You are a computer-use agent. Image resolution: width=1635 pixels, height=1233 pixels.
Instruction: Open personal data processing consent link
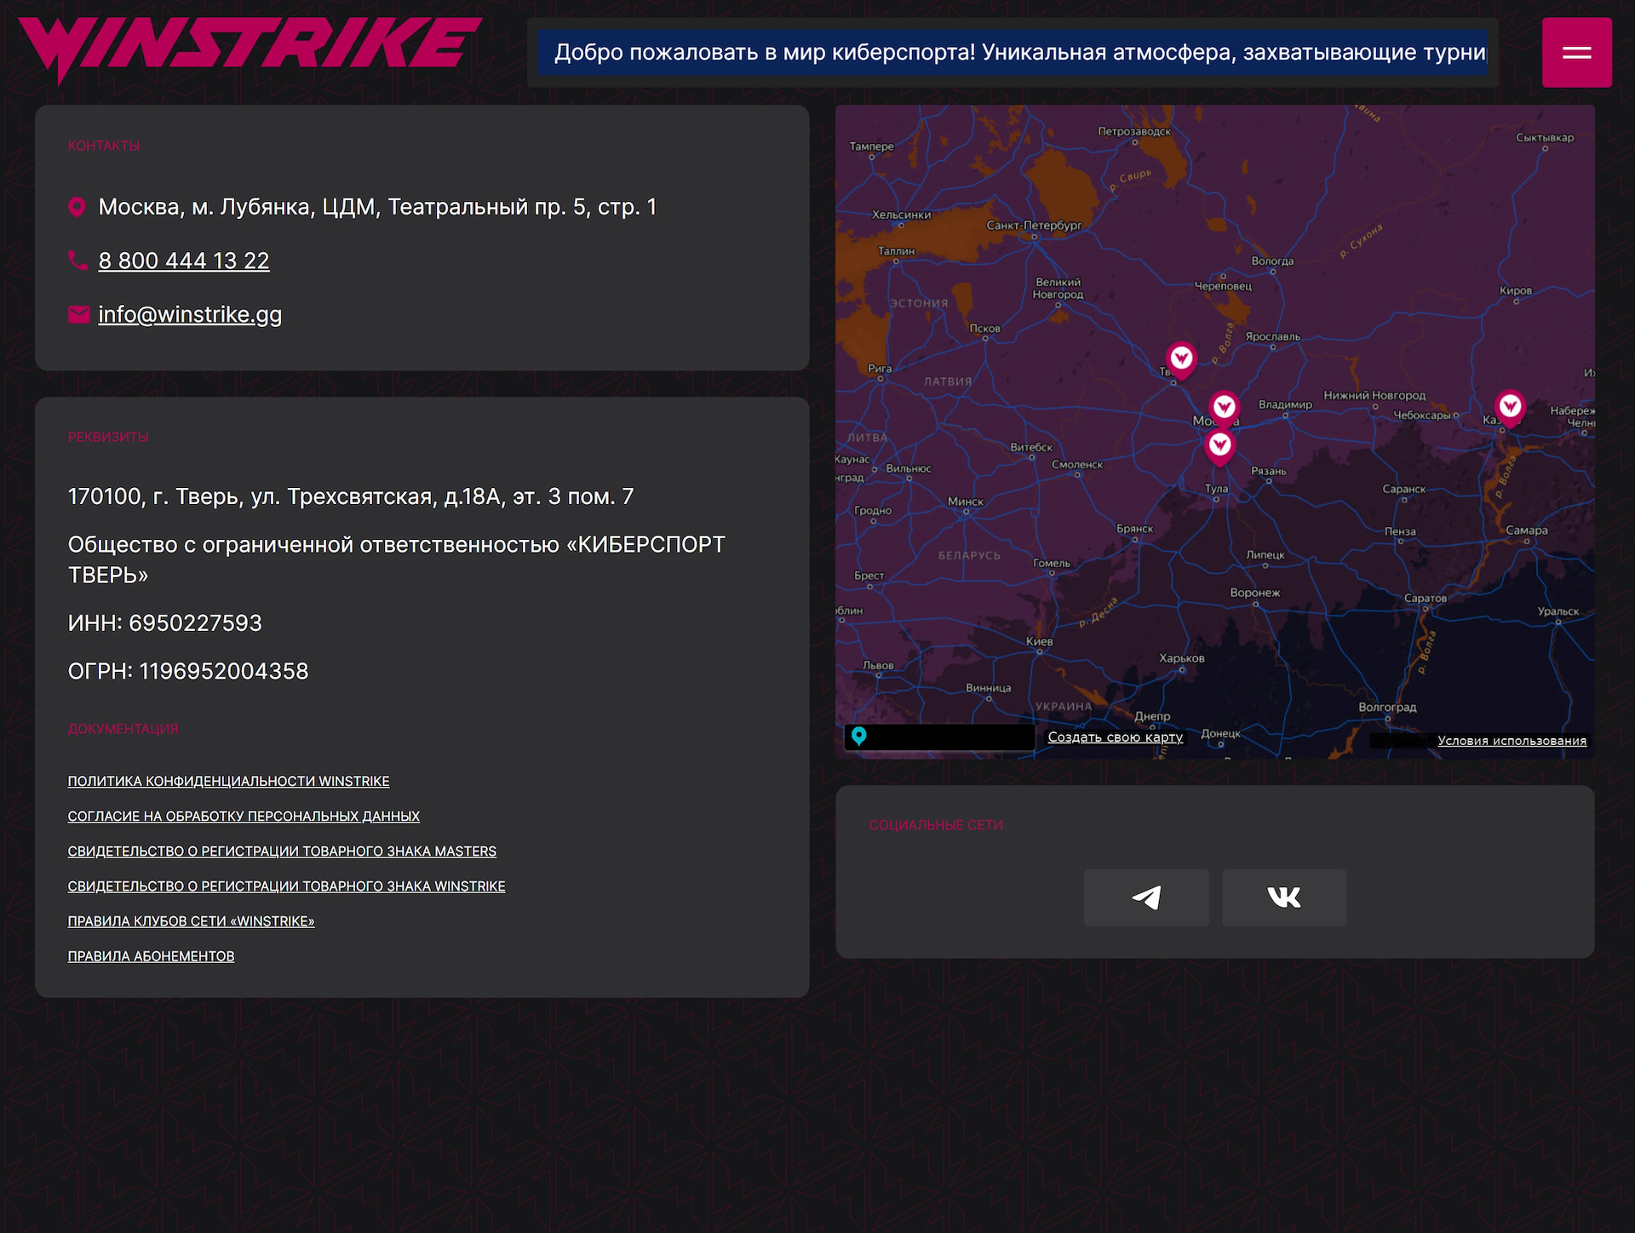click(x=244, y=816)
